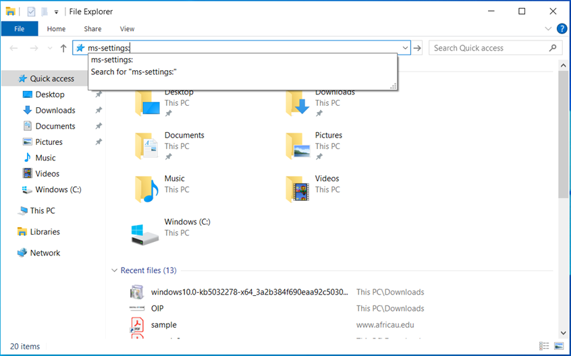This screenshot has width=571, height=356.
Task: Click the Documents folder label in content
Action: pyautogui.click(x=184, y=136)
